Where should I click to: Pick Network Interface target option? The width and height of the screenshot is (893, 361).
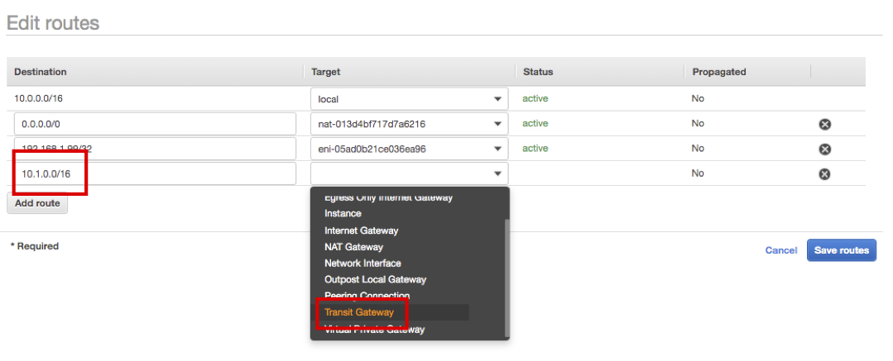(x=362, y=264)
